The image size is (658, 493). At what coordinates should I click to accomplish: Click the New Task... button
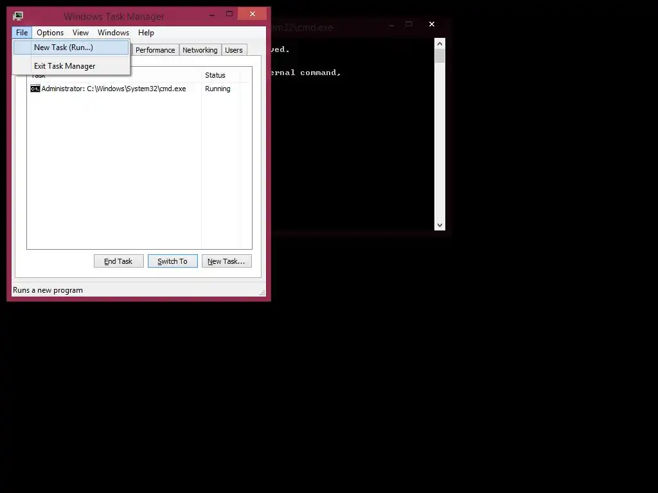click(226, 261)
